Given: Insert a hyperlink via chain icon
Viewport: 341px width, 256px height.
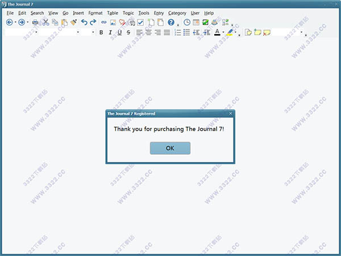Looking at the screenshot, I should [104, 22].
